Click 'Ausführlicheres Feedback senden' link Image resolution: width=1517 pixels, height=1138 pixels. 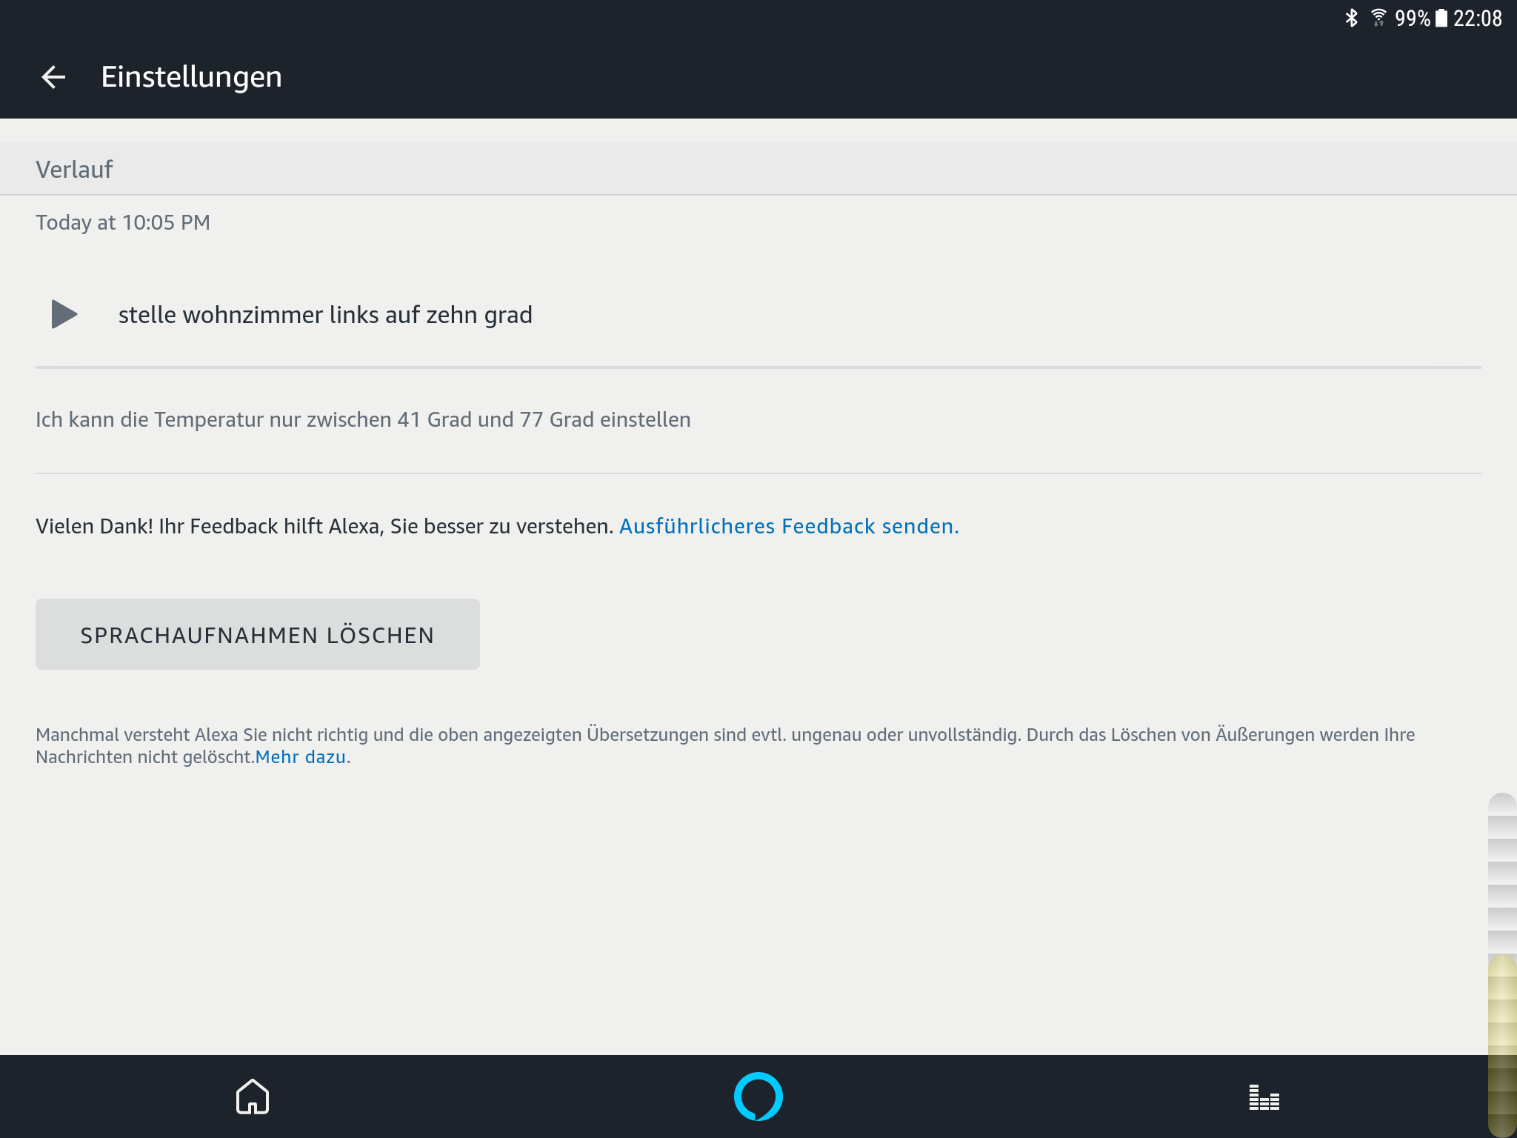[x=789, y=526]
